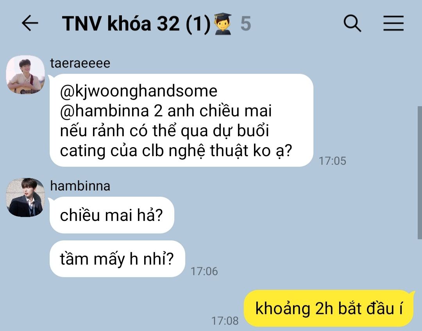Tap member count number 5
Viewport: 422px width, 331px height.
[246, 24]
